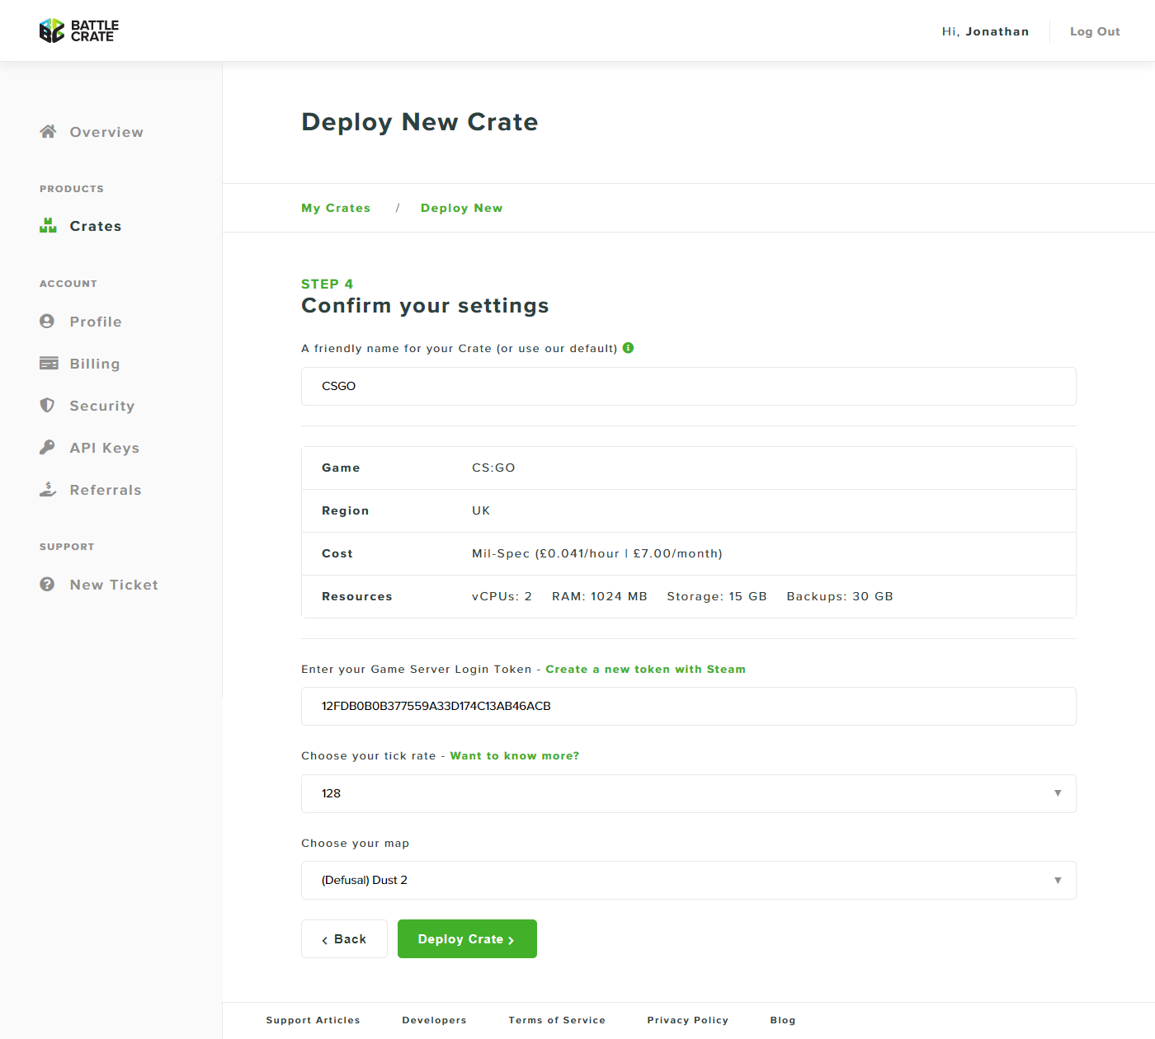
Task: Click the Billing card icon
Action: (x=49, y=363)
